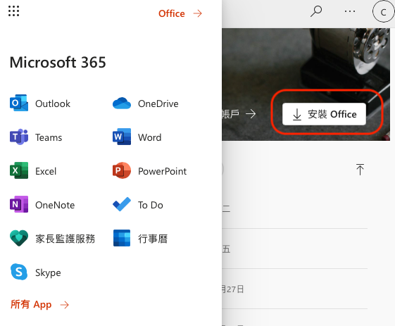The image size is (395, 326).
Task: Close the app launcher waffle icon
Action: [x=13, y=11]
